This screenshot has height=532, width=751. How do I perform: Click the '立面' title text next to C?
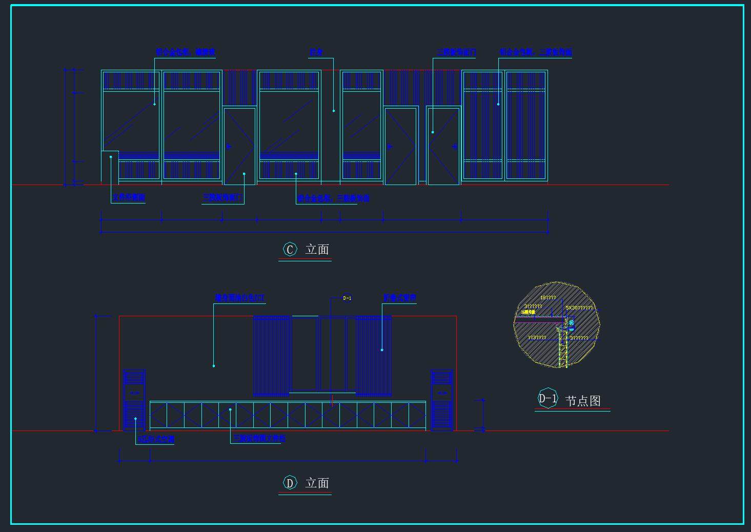pos(317,250)
